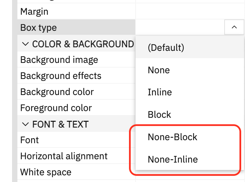Select the Background color property
The height and width of the screenshot is (182, 245).
pyautogui.click(x=76, y=92)
